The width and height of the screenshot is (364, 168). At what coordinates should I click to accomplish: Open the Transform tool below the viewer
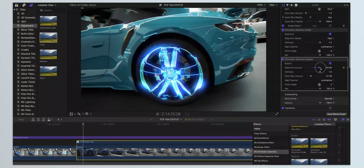(x=71, y=114)
